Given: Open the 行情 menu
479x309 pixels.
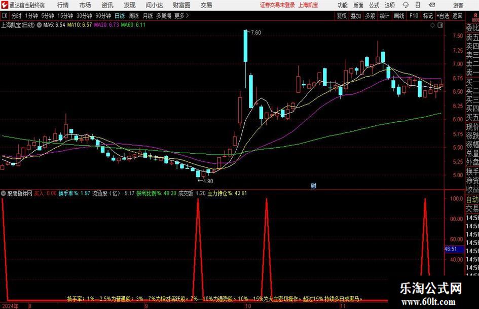Looking at the screenshot, I should [63, 5].
